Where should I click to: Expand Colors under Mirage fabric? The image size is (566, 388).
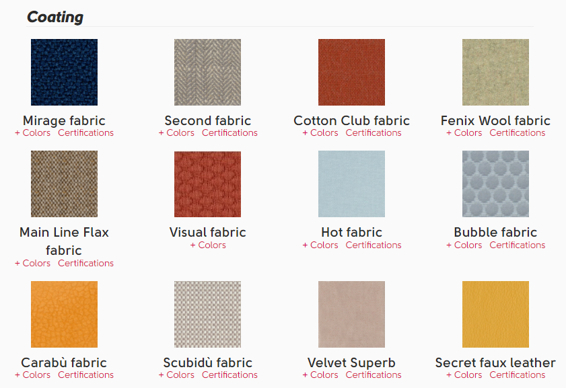32,132
